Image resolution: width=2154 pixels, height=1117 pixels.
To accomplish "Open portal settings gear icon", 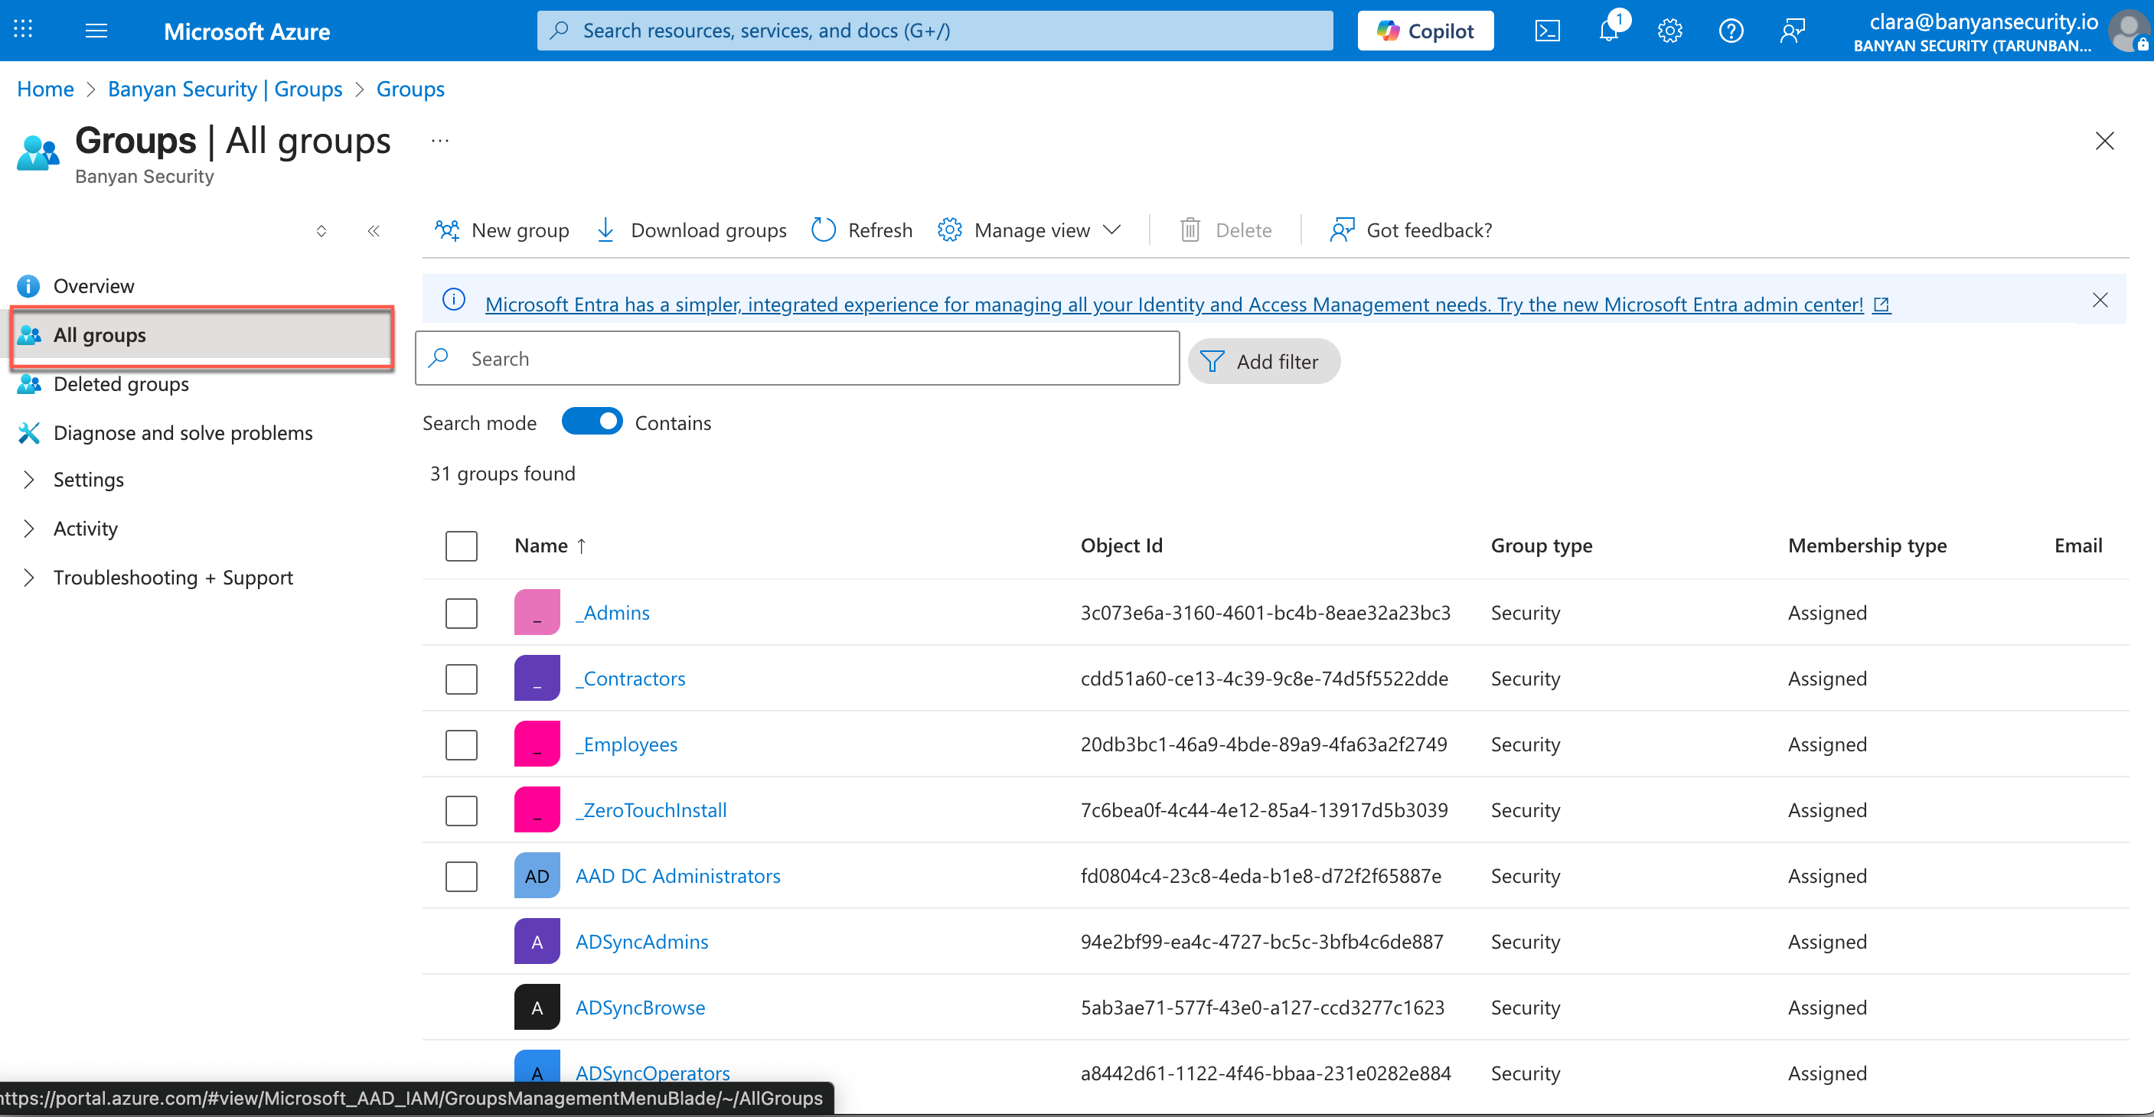I will 1669,31.
